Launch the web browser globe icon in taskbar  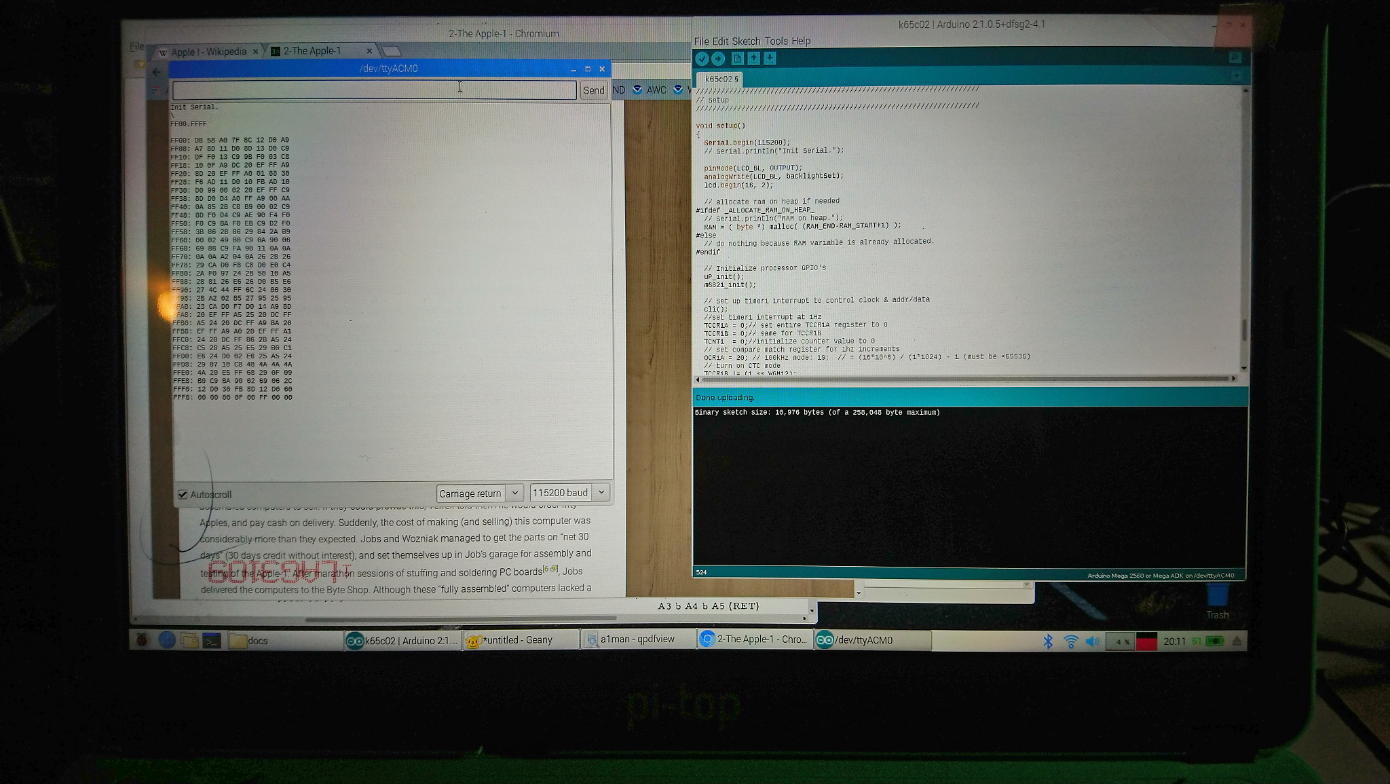pyautogui.click(x=167, y=639)
